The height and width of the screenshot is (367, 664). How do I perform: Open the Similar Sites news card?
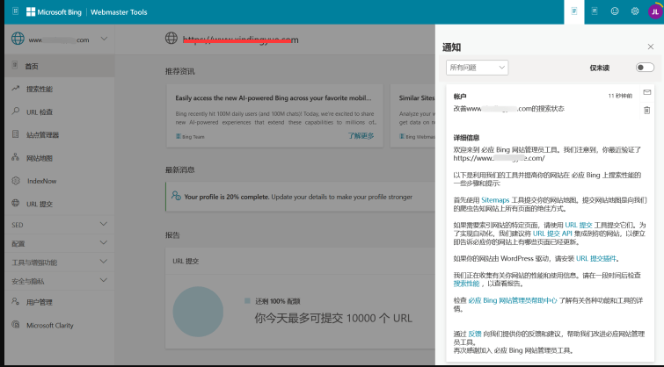click(x=412, y=115)
